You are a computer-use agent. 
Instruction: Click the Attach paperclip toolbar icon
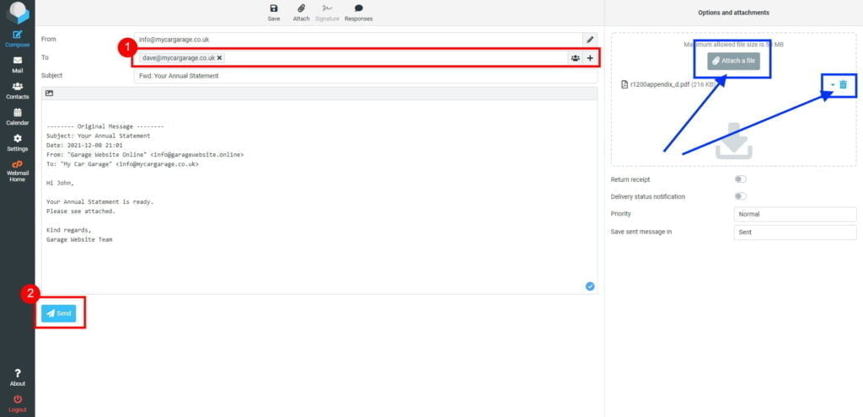click(x=301, y=13)
